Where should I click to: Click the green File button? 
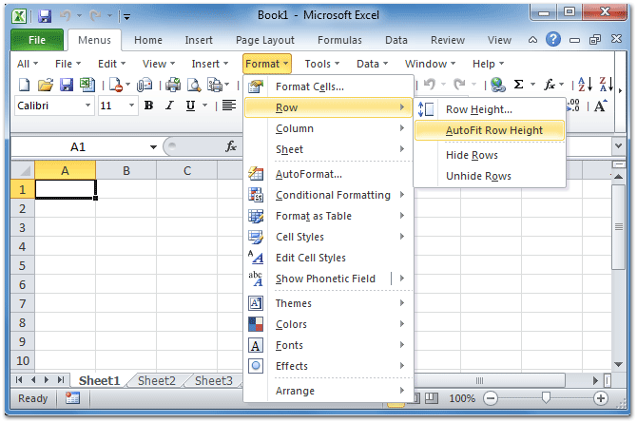(37, 40)
